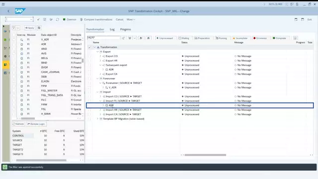Open the column layout icon after Complete
The height and width of the screenshot is (179, 318).
click(295, 38)
